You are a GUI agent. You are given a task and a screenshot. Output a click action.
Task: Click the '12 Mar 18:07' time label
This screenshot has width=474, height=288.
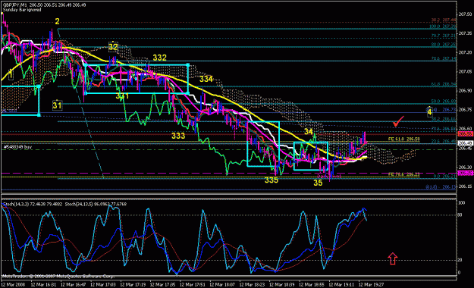click(222, 285)
